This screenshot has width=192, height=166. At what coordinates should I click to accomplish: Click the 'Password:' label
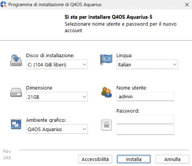[x=128, y=111]
